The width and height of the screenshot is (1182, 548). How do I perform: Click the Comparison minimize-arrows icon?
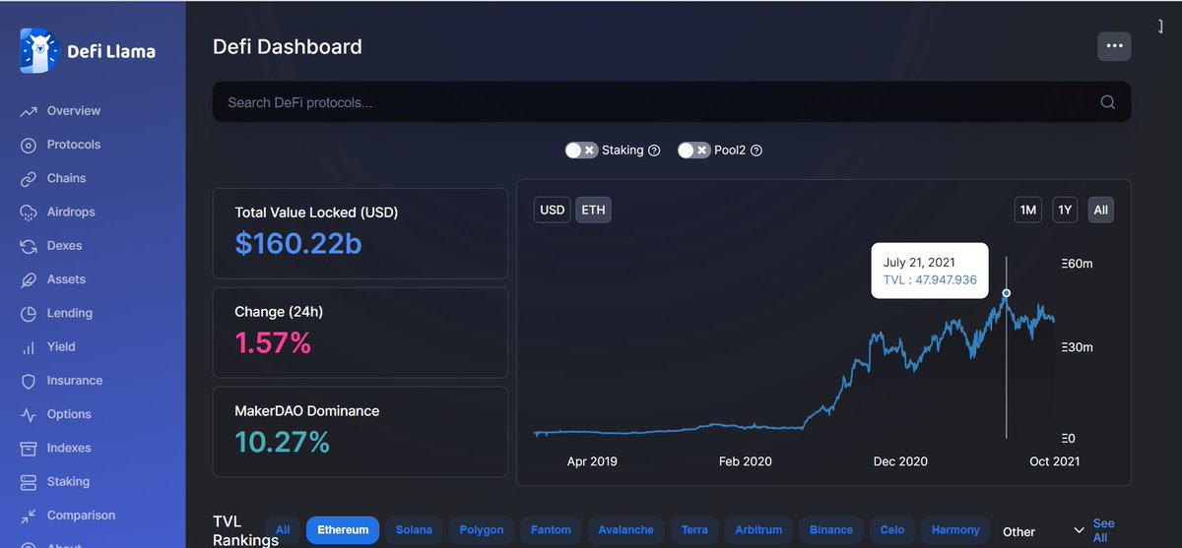[28, 516]
